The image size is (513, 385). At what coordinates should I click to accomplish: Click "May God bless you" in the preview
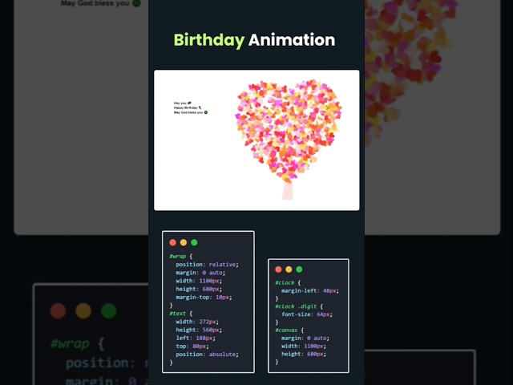tap(188, 112)
